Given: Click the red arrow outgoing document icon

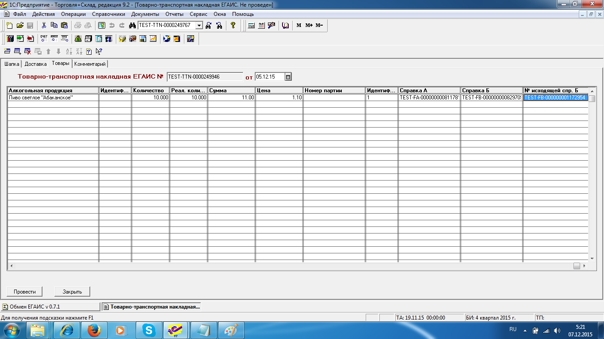Looking at the screenshot, I should click(x=30, y=38).
